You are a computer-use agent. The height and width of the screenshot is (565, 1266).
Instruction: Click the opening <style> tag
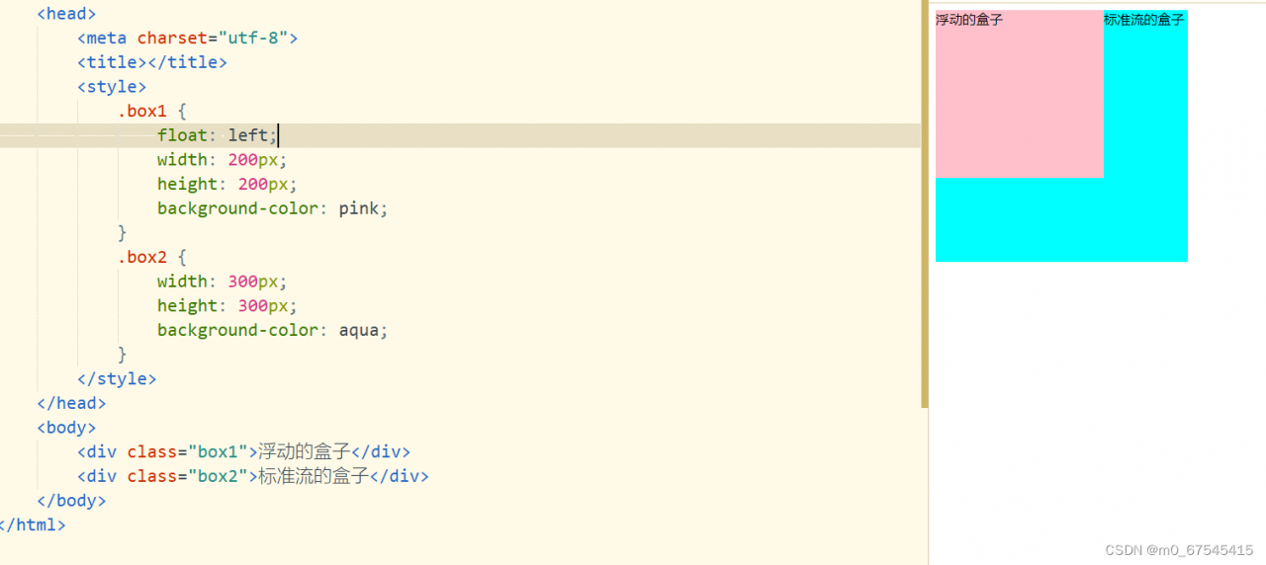[x=112, y=87]
